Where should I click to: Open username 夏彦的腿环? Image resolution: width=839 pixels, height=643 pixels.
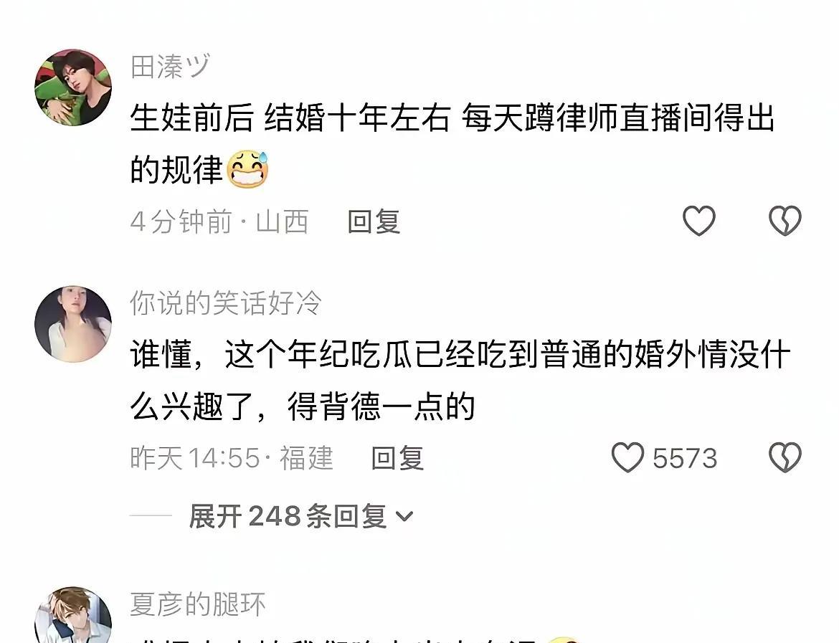tap(198, 604)
